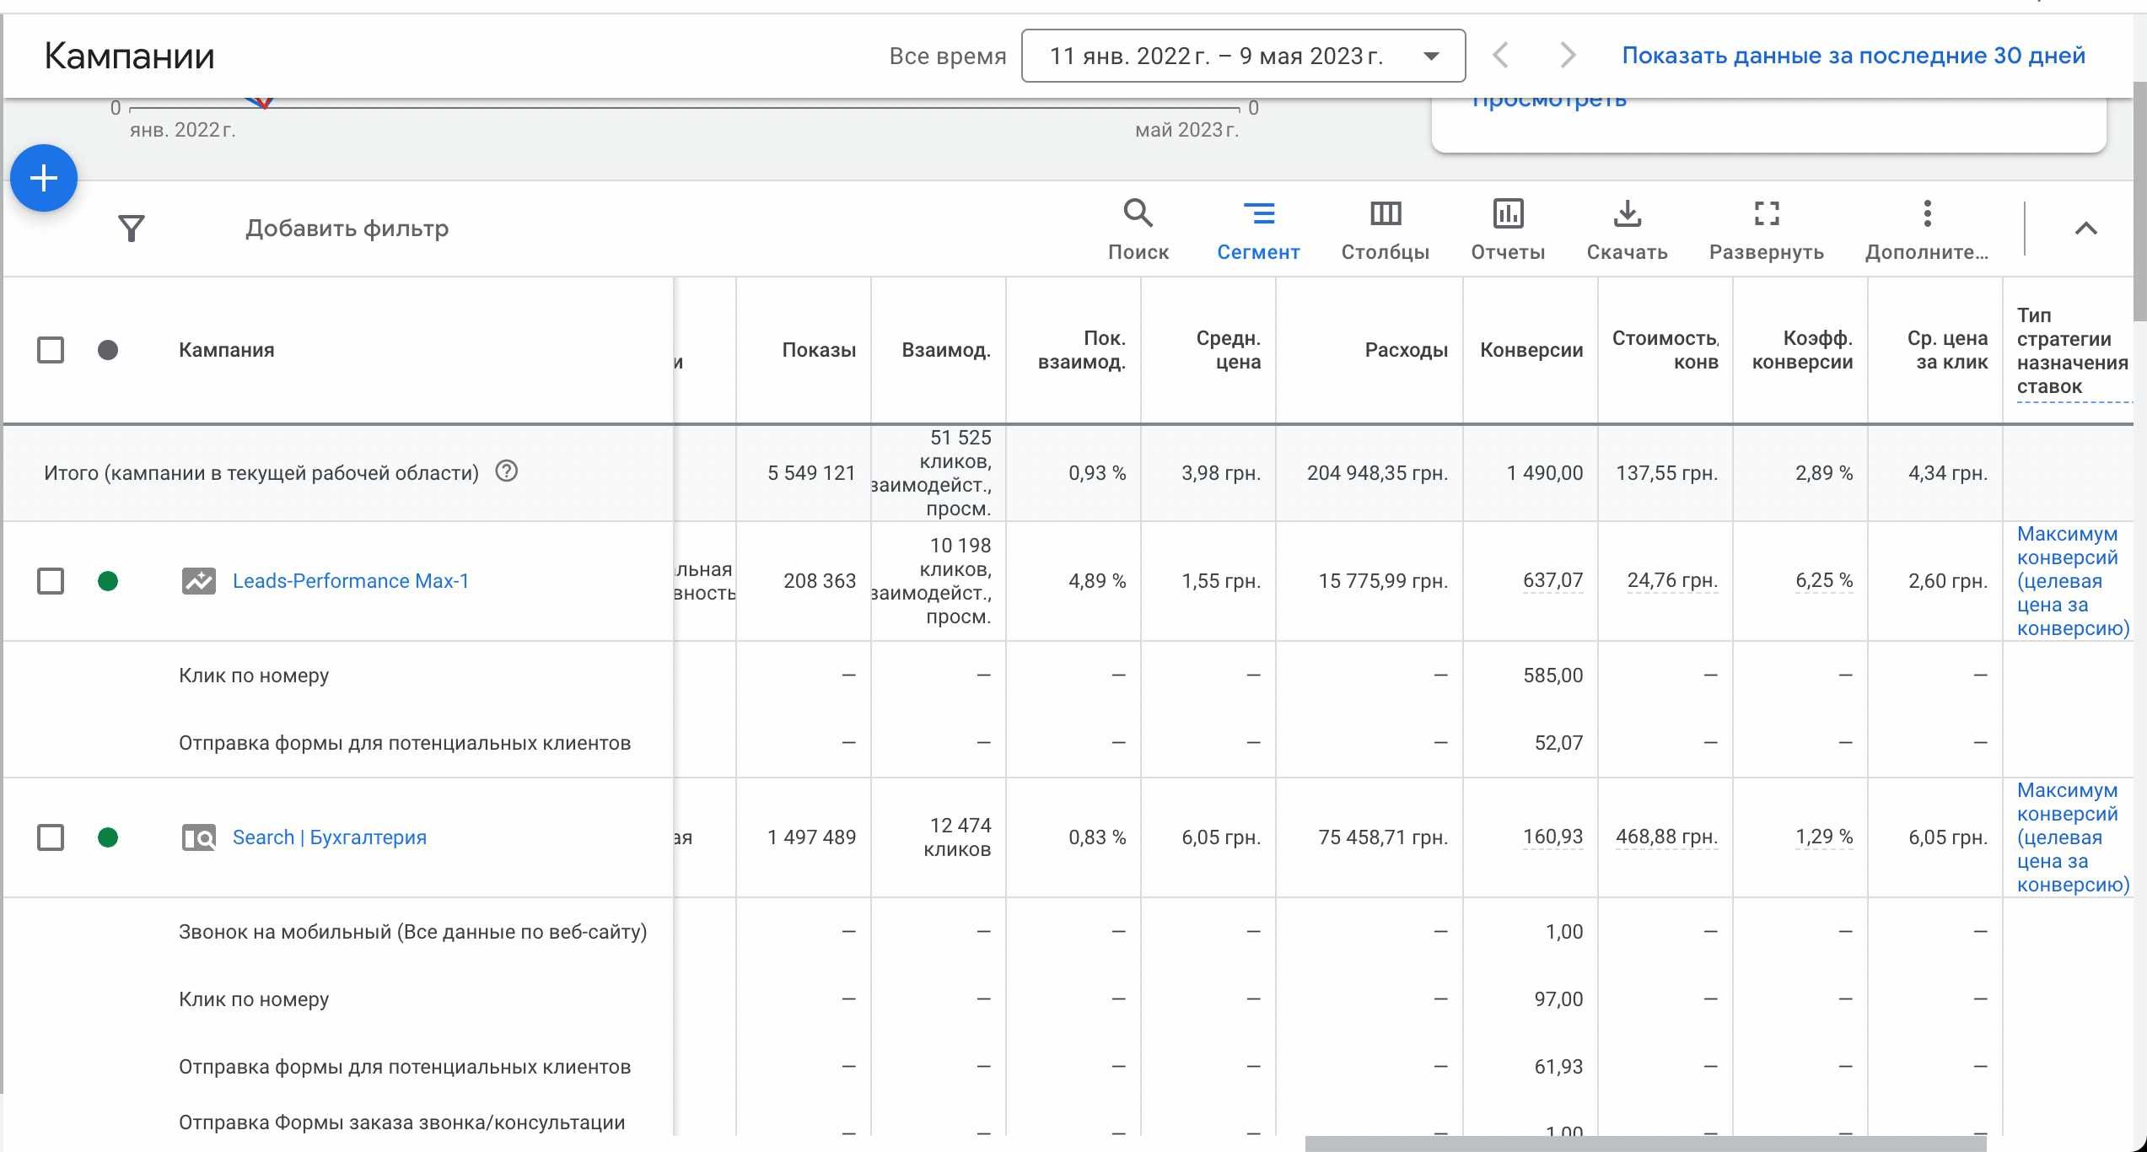Sort by the Конверсии column header

(1531, 350)
